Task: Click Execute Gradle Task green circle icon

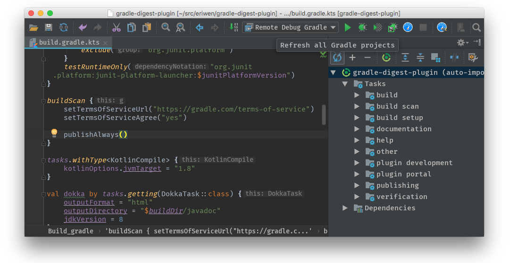Action: pyautogui.click(x=386, y=57)
